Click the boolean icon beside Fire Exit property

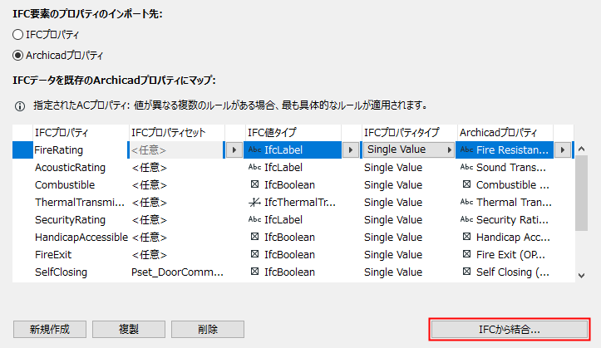pos(466,254)
